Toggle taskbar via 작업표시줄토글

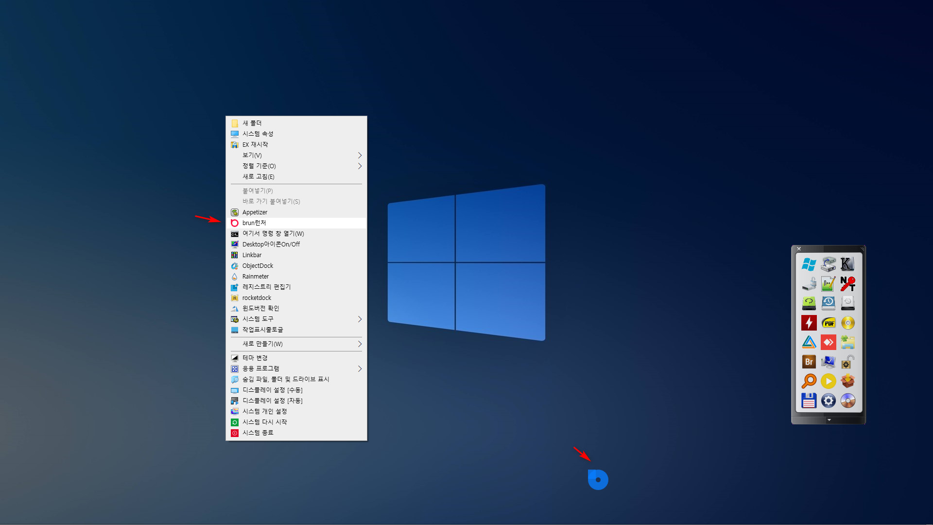tap(296, 330)
